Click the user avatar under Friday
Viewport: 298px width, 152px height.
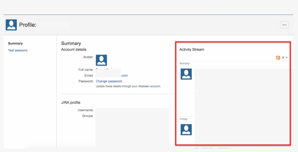[186, 129]
